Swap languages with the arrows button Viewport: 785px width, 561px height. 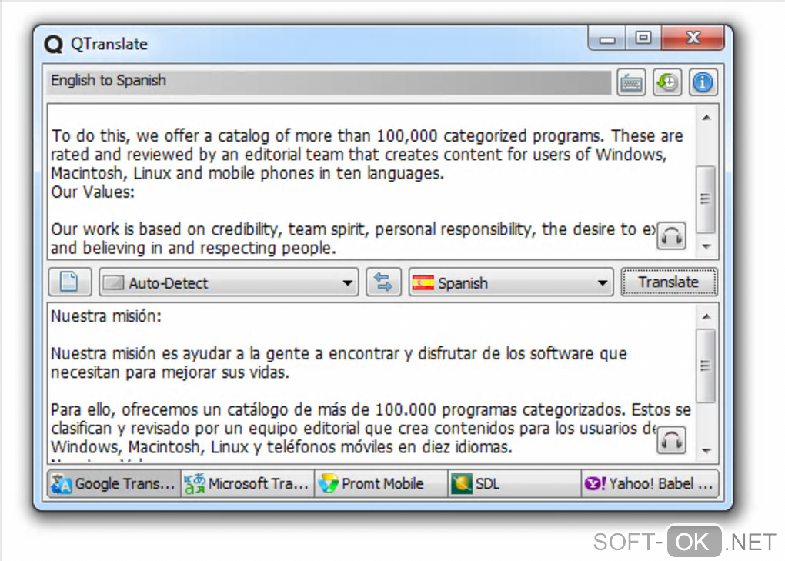383,282
